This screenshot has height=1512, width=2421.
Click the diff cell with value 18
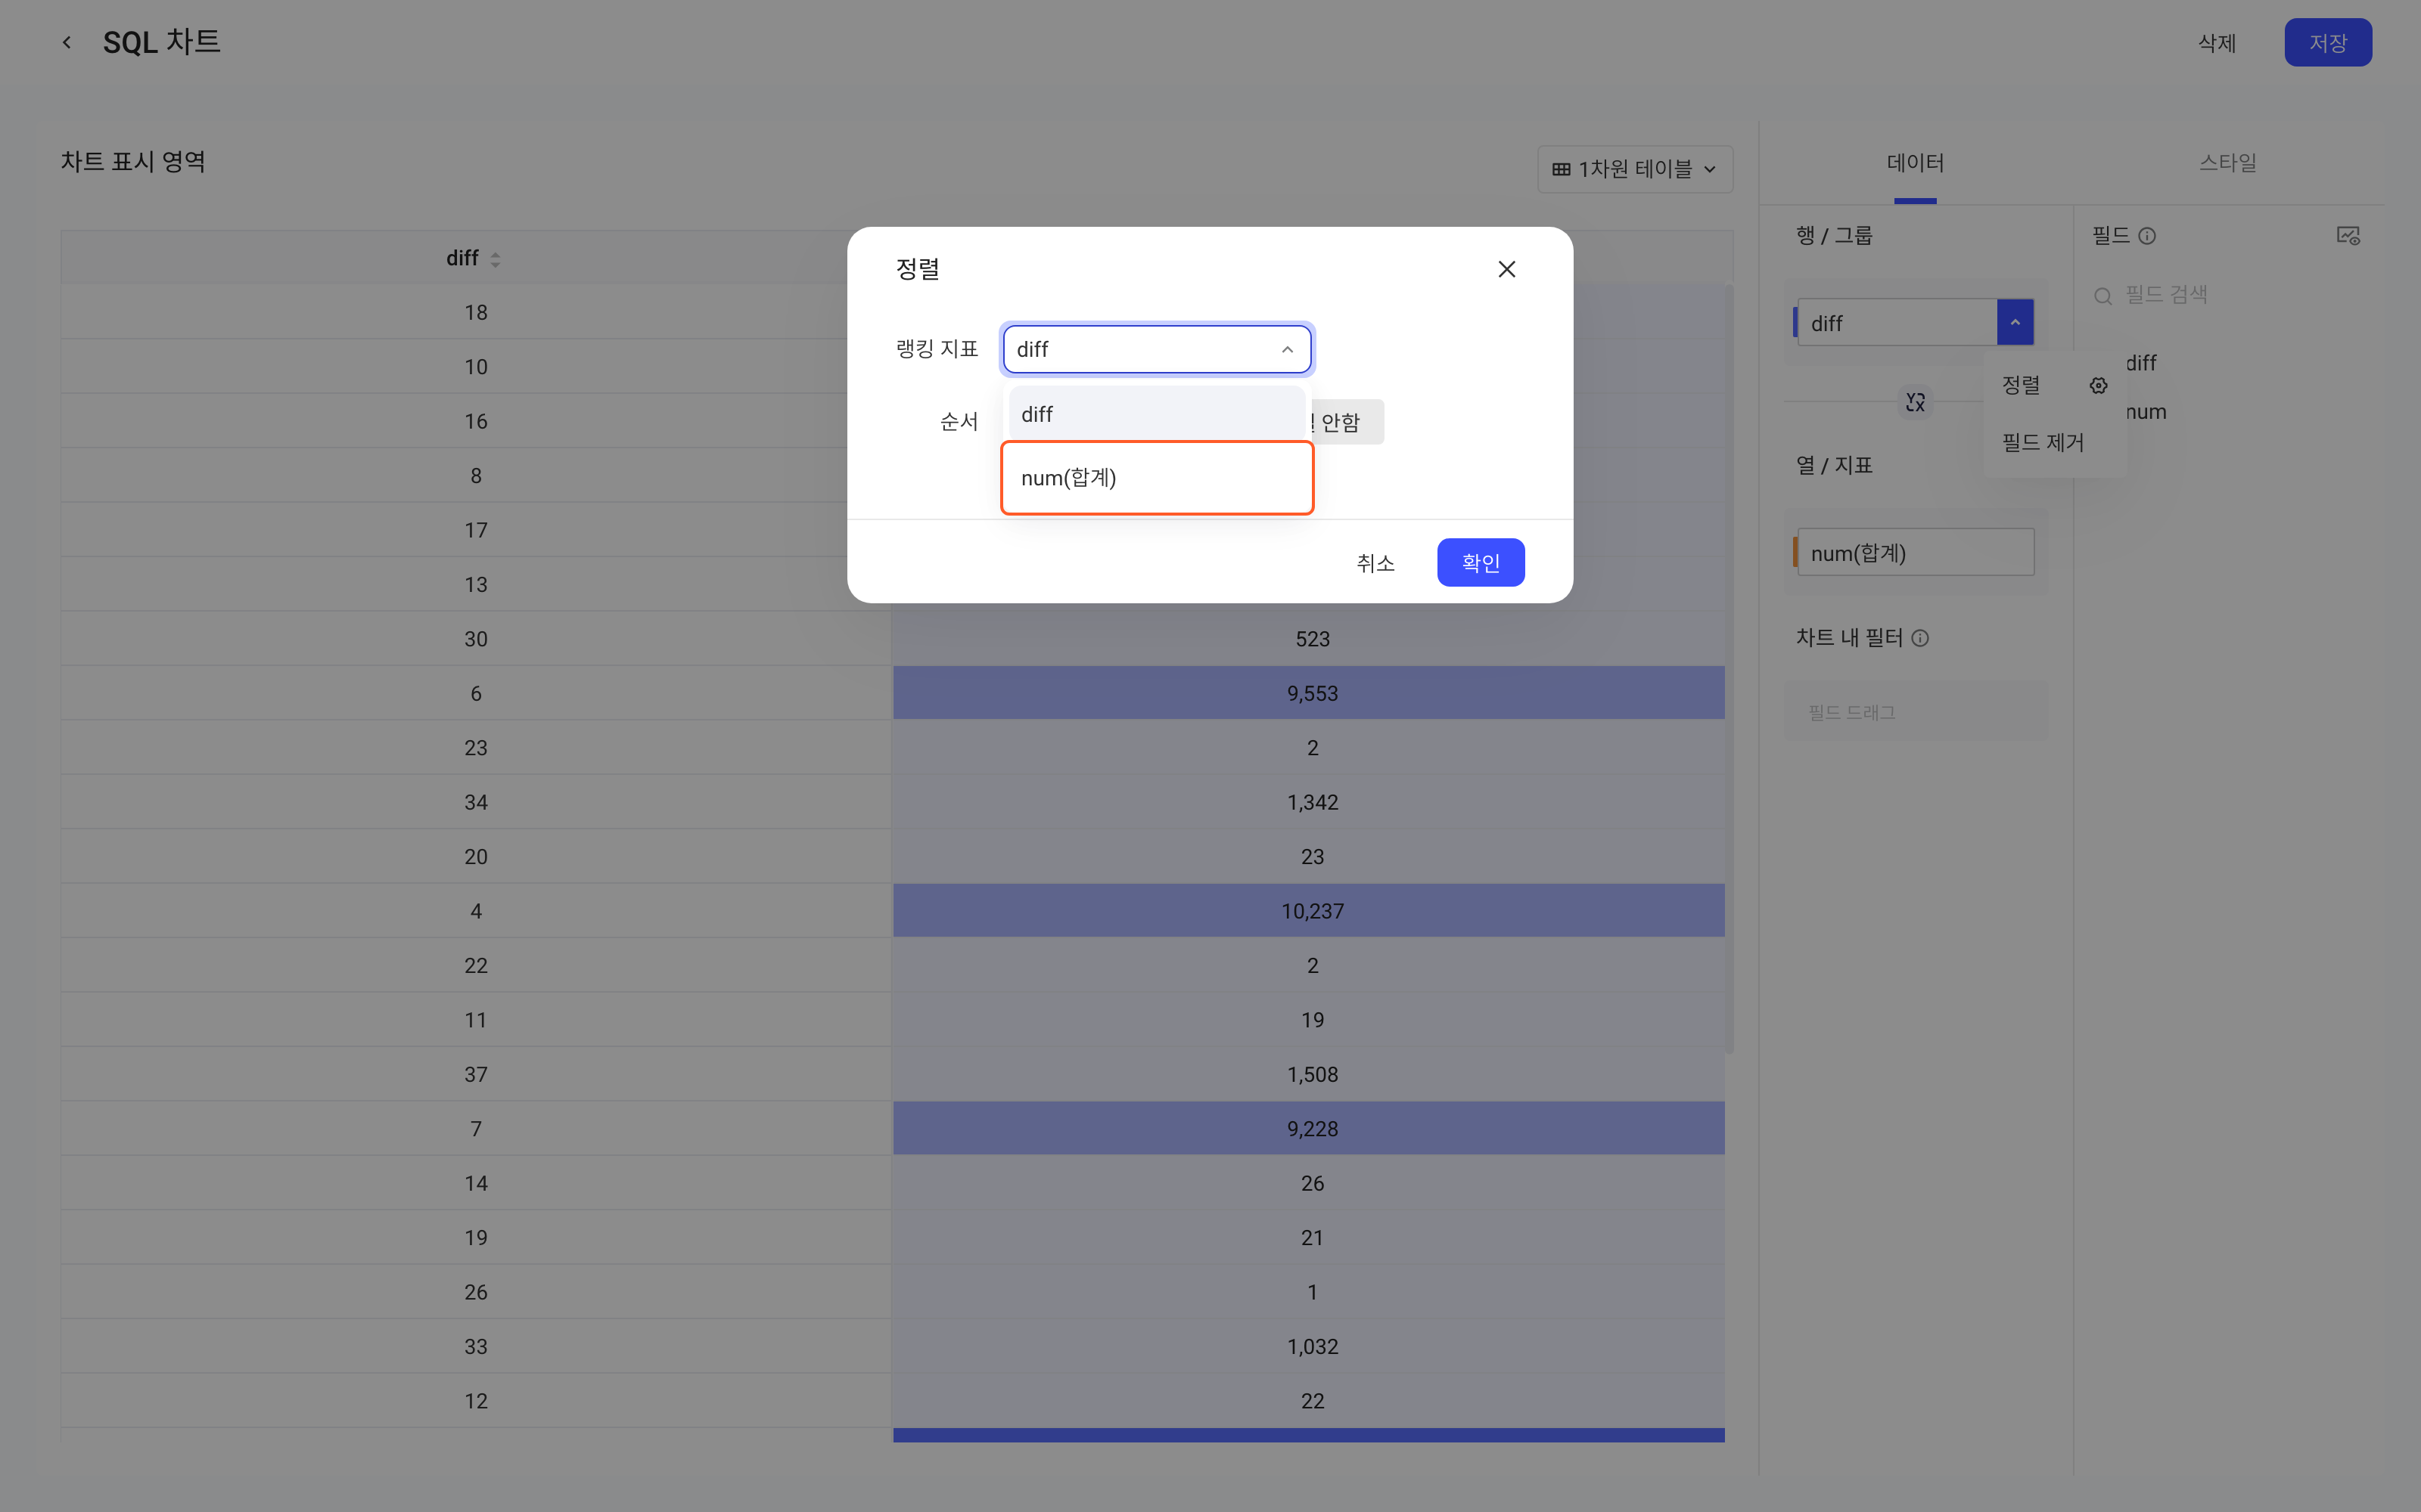point(476,313)
